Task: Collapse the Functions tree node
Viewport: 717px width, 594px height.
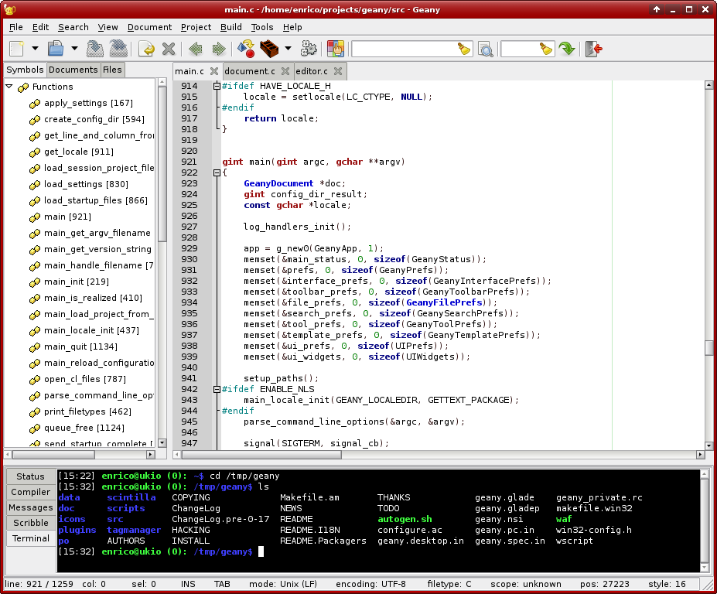Action: tap(10, 87)
